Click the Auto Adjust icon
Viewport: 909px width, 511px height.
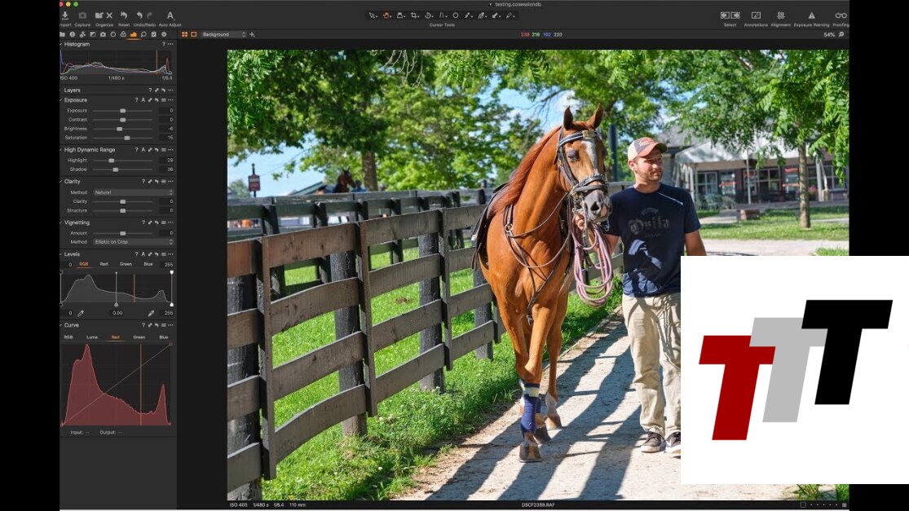(170, 15)
